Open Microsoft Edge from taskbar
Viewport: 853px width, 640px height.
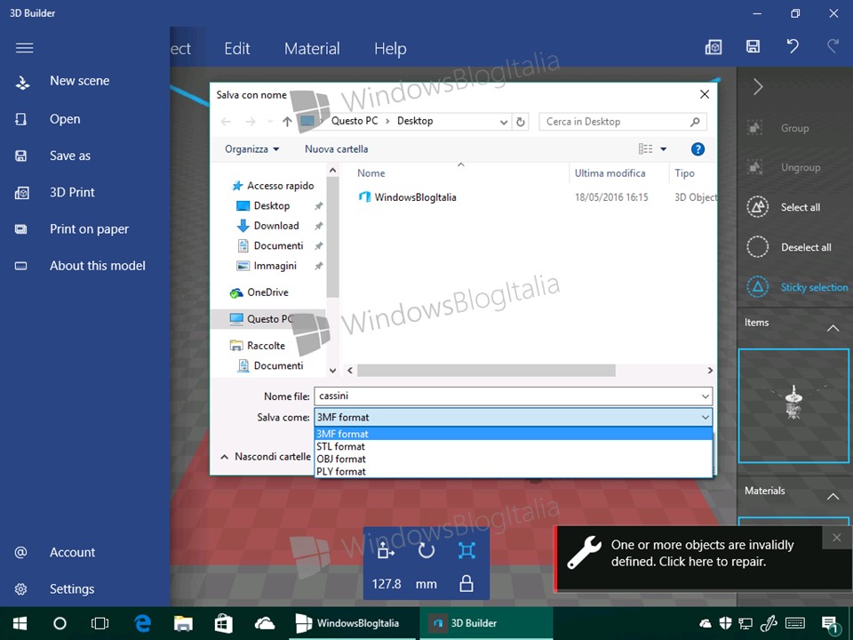[142, 623]
